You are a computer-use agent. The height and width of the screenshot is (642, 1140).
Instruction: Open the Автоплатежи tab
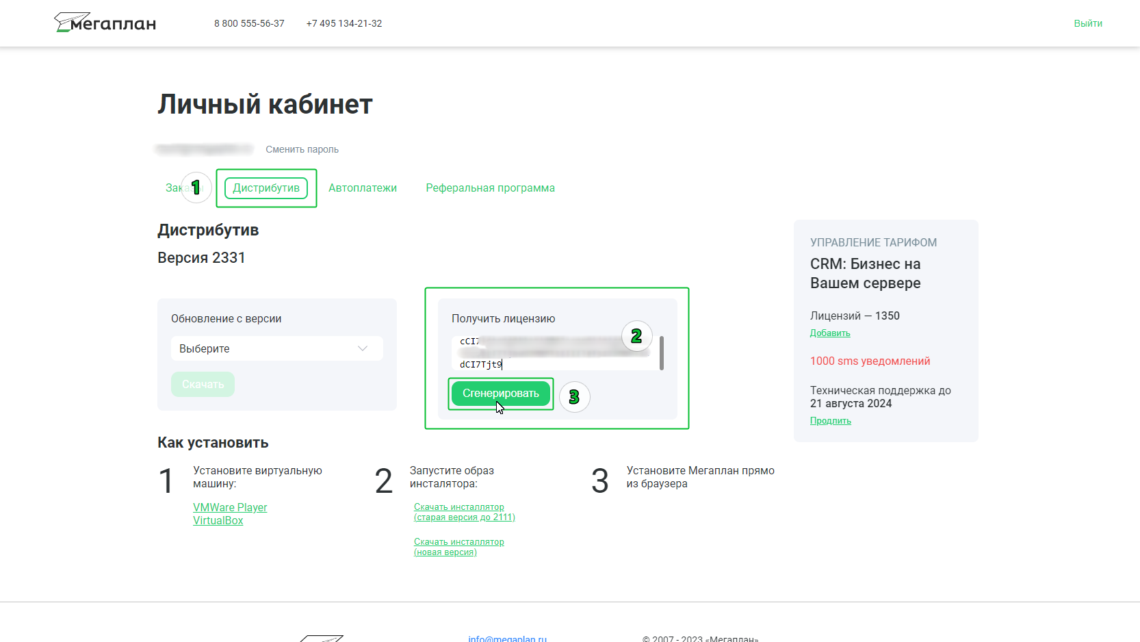(363, 188)
